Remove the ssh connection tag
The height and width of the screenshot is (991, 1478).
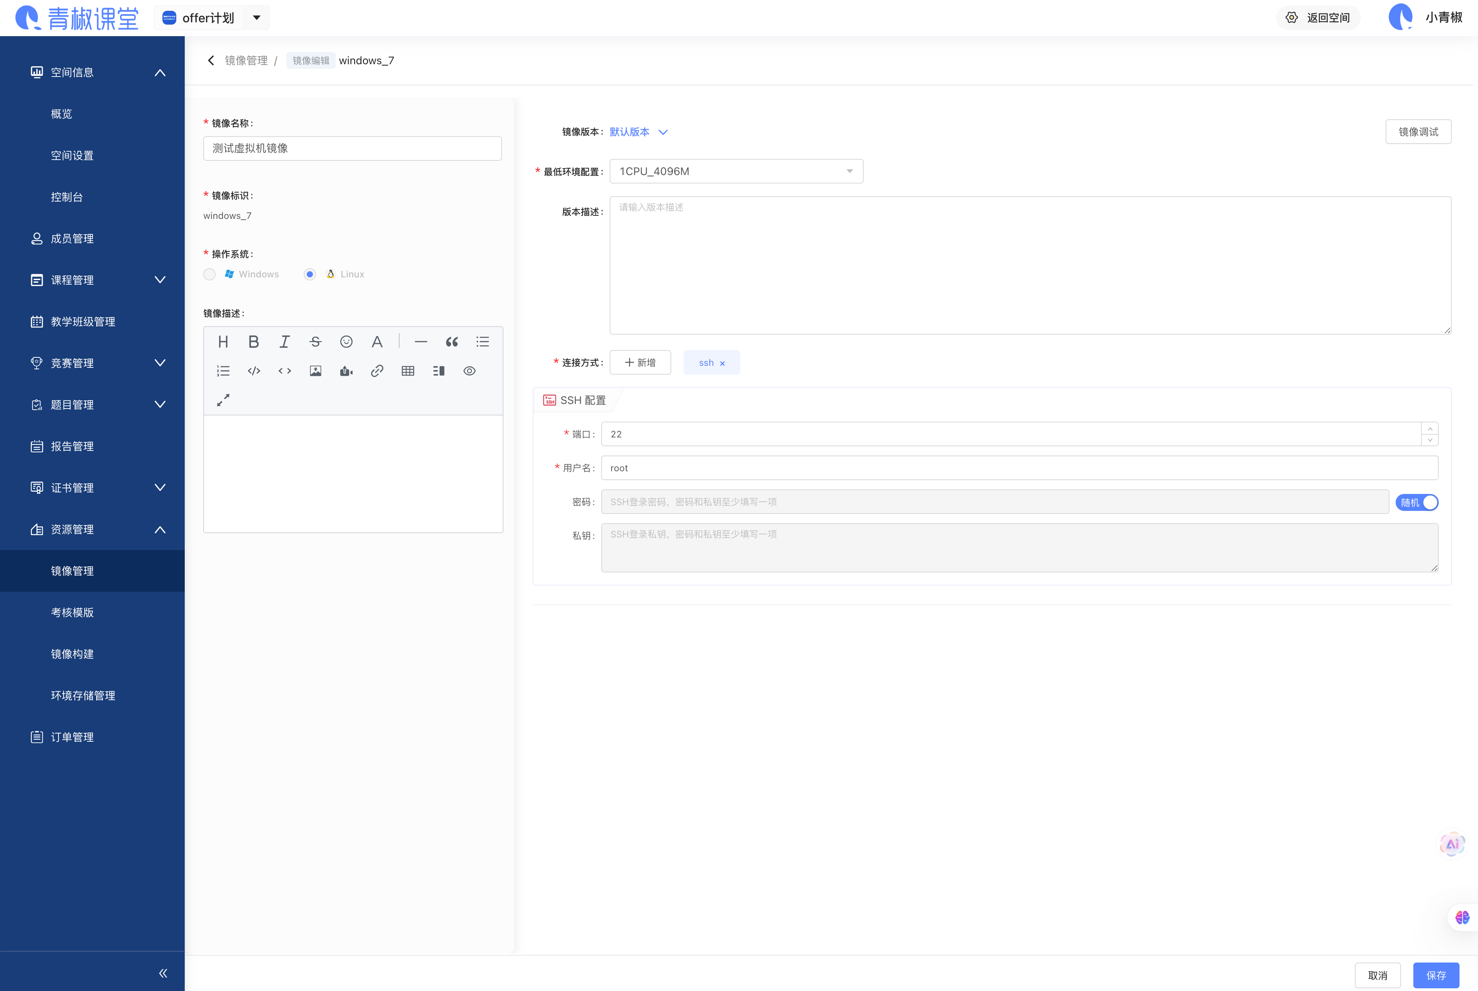[x=722, y=364]
